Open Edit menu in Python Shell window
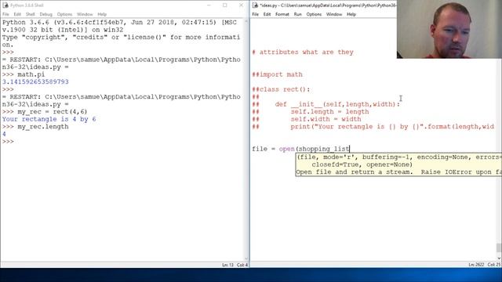The image size is (502, 282). (17, 14)
